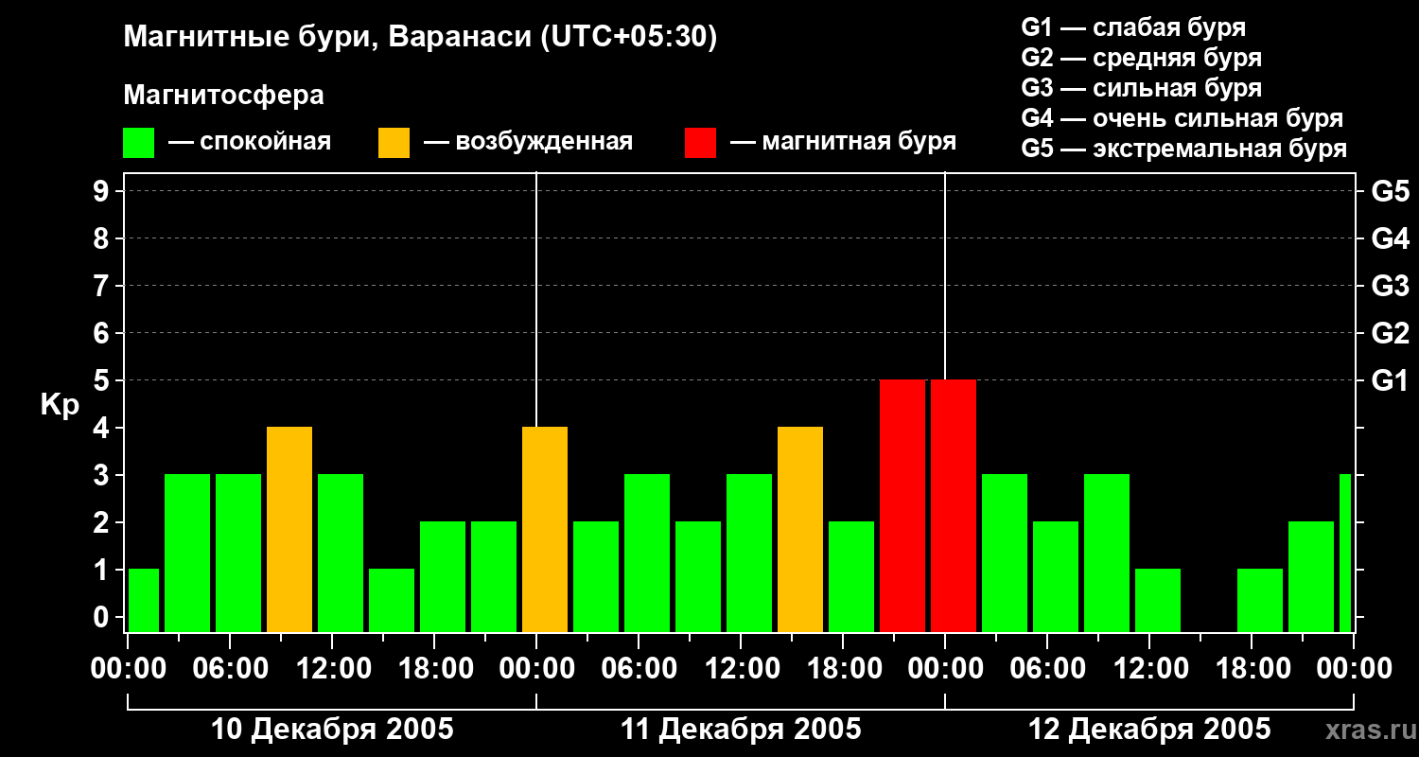This screenshot has height=757, width=1419.
Task: Click the last narrow green Kp 3 bar
Action: (1345, 553)
